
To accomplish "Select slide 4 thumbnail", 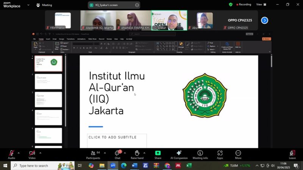I will tap(48, 117).
